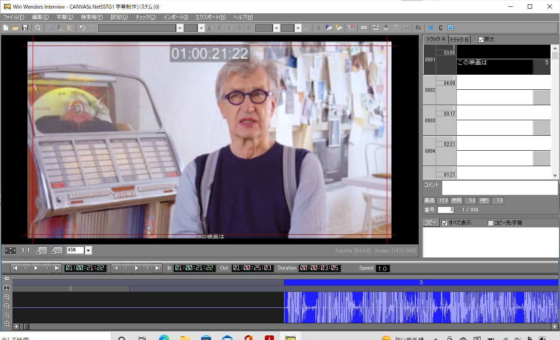560x340 pixels.
Task: Click the 1:1 video size button
Action: [26, 250]
